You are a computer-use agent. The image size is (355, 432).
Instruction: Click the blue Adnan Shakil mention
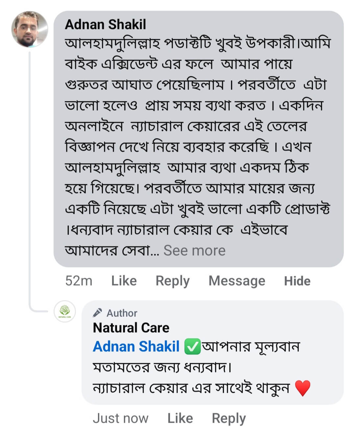[x=136, y=347]
